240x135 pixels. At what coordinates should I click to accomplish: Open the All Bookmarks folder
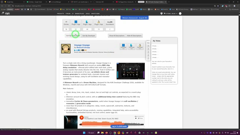(x=234, y=9)
